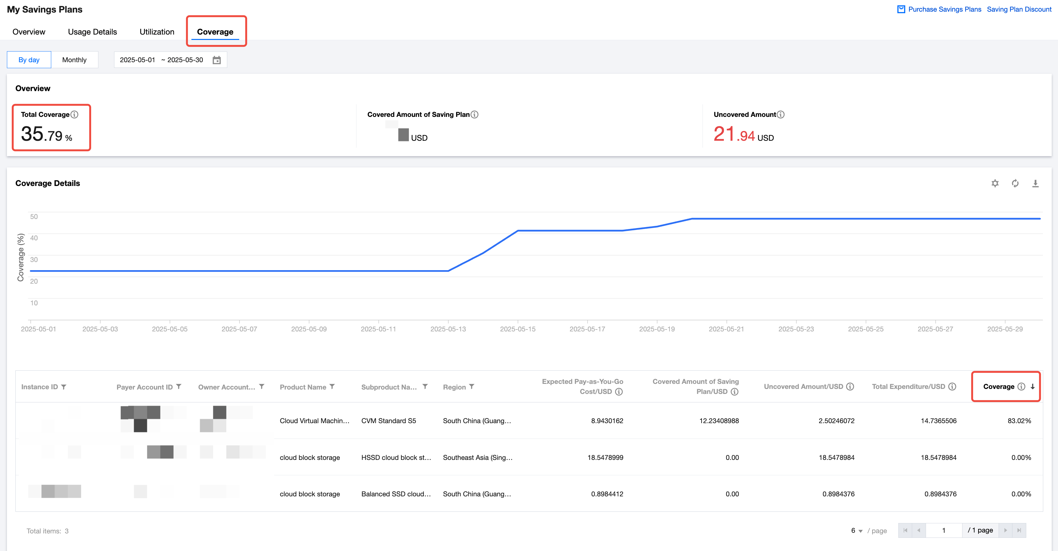Click the Region column filter icon

pyautogui.click(x=471, y=387)
